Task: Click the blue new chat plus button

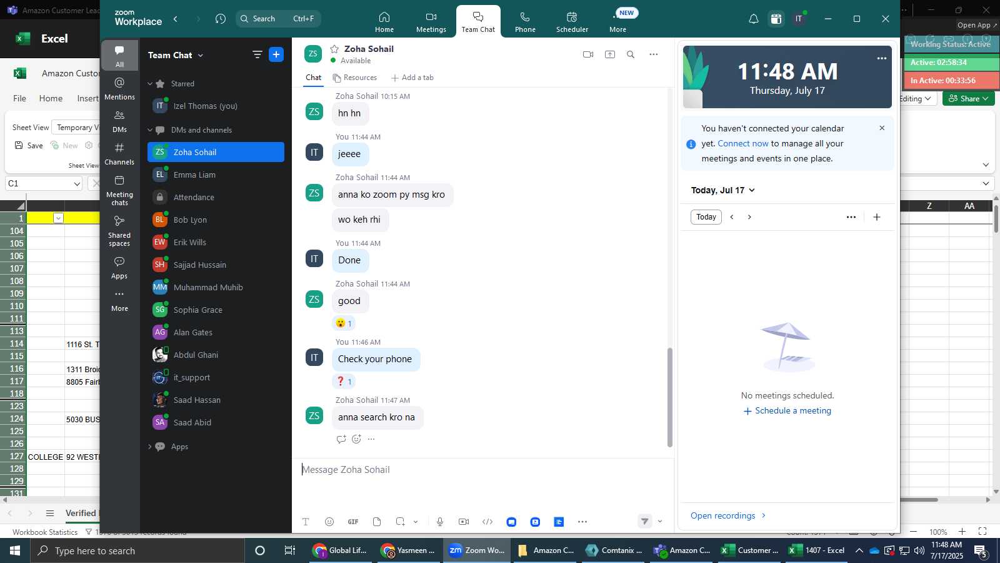Action: pos(276,54)
